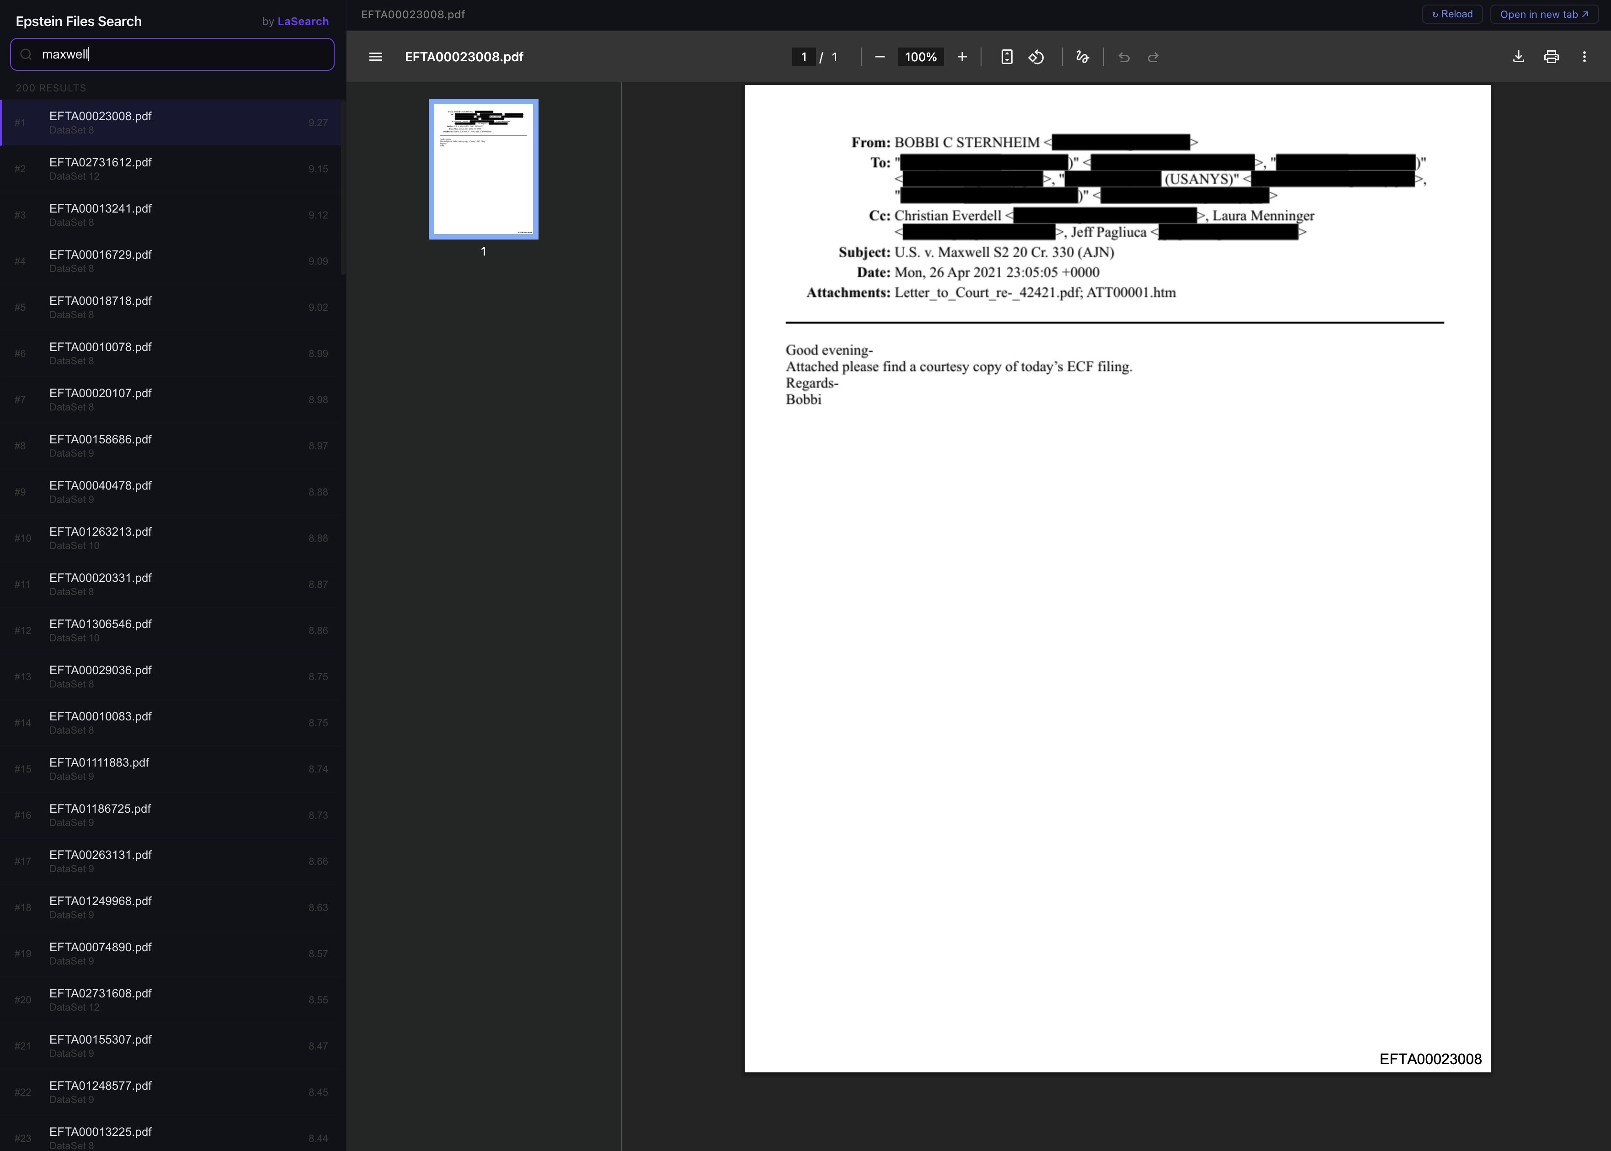This screenshot has width=1611, height=1151.
Task: Undo the last annotation
Action: [1124, 57]
